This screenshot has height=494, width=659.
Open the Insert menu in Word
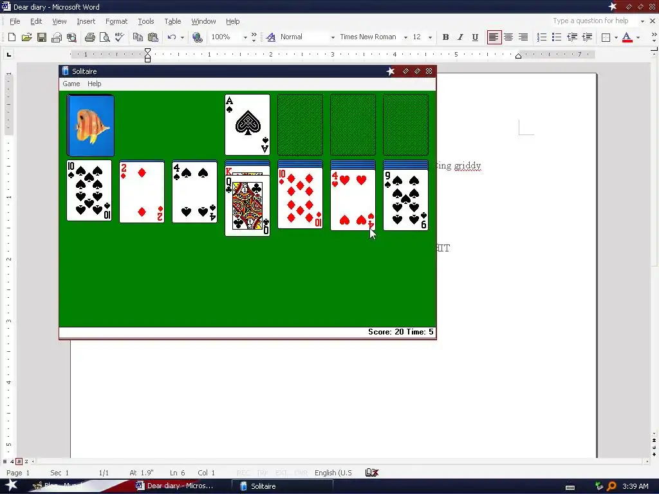pyautogui.click(x=86, y=21)
